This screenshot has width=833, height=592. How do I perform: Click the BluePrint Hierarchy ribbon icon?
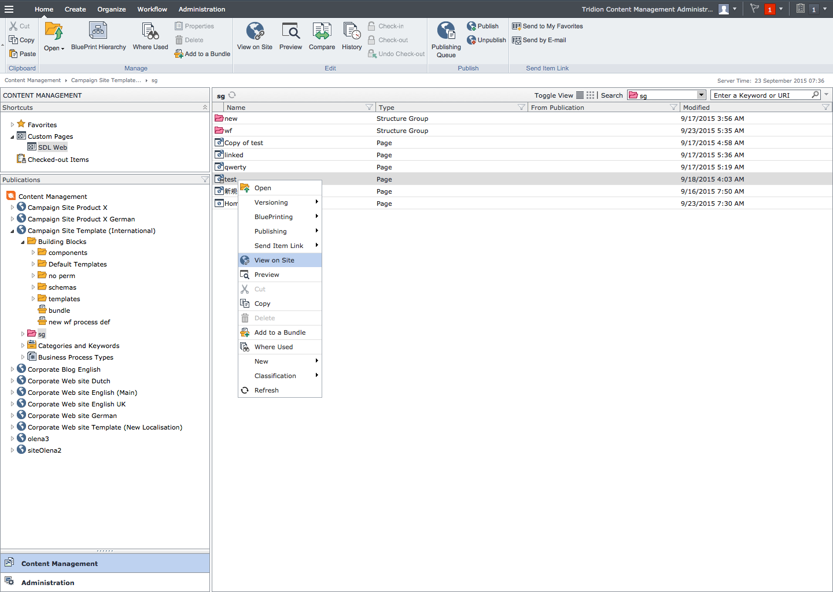tap(98, 31)
